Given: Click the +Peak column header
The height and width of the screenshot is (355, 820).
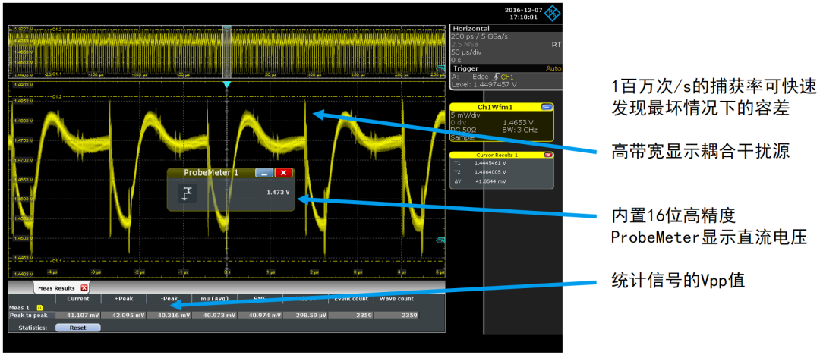Looking at the screenshot, I should tap(124, 299).
